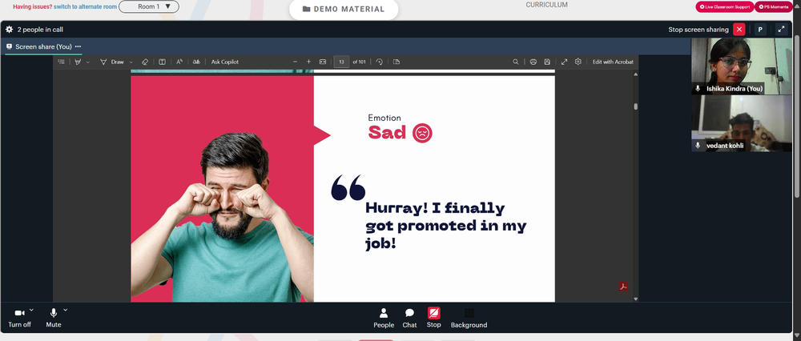Open call settings gear icon
The image size is (801, 341).
tap(9, 30)
